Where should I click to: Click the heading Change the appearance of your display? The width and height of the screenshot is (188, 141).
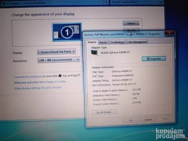click(x=43, y=15)
